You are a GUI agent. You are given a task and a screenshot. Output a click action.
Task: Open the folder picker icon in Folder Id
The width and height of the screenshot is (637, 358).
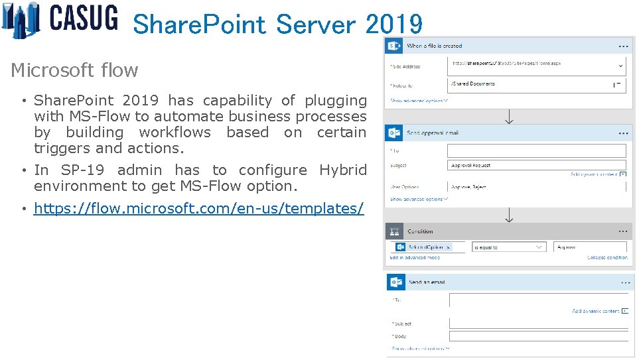pos(616,84)
